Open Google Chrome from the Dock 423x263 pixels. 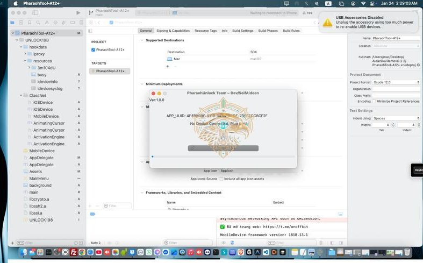(x=82, y=252)
